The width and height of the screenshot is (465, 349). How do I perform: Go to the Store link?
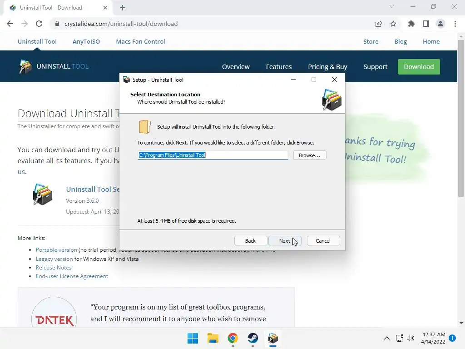(371, 41)
